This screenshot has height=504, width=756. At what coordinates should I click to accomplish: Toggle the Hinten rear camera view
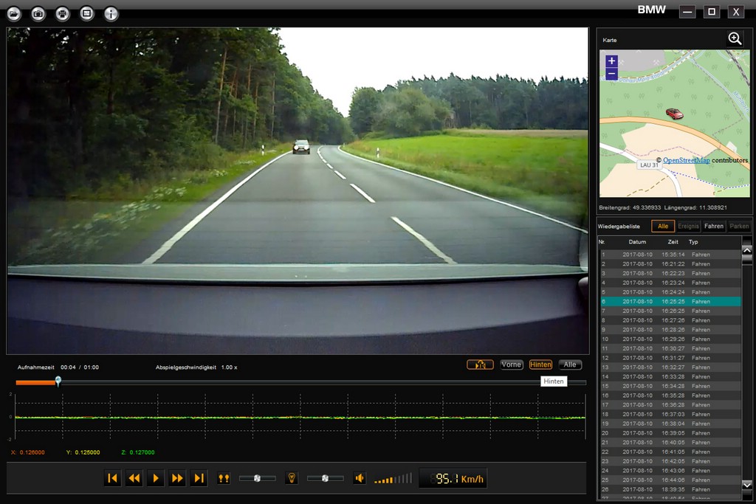540,365
